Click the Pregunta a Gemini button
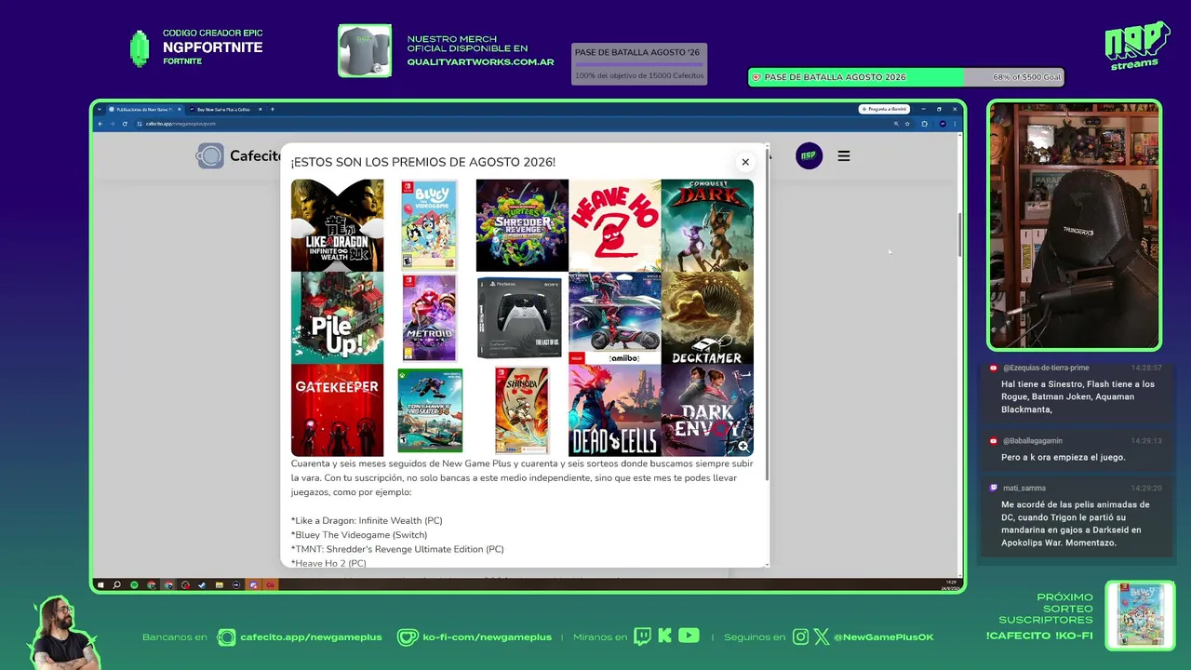Image resolution: width=1191 pixels, height=670 pixels. pyautogui.click(x=883, y=109)
